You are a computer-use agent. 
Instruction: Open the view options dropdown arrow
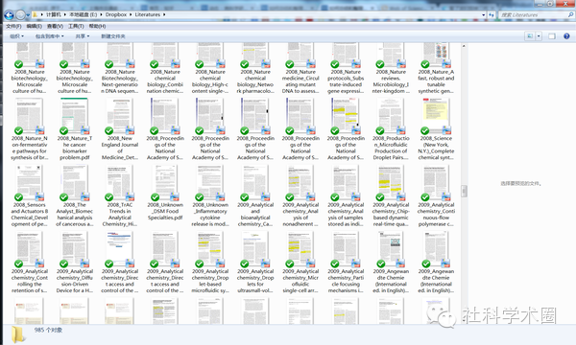539,36
